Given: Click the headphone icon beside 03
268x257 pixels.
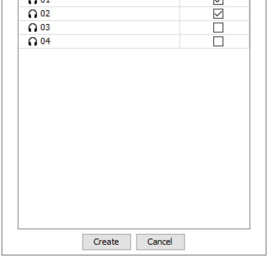Looking at the screenshot, I should point(32,28).
